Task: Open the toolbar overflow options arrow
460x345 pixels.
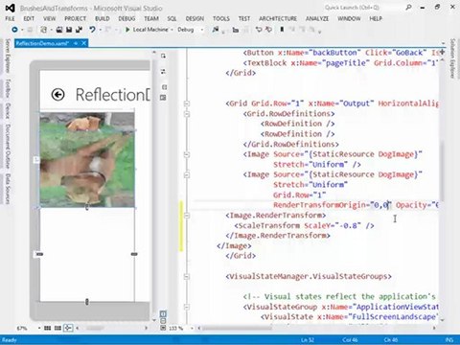Action: (x=319, y=32)
